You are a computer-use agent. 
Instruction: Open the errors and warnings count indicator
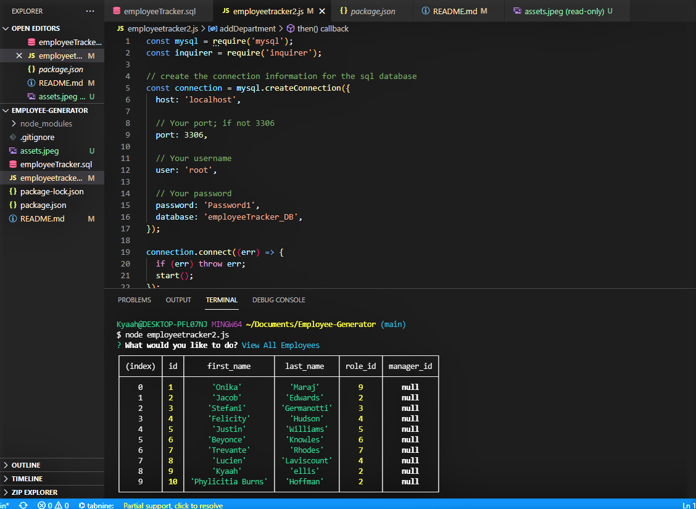click(53, 505)
